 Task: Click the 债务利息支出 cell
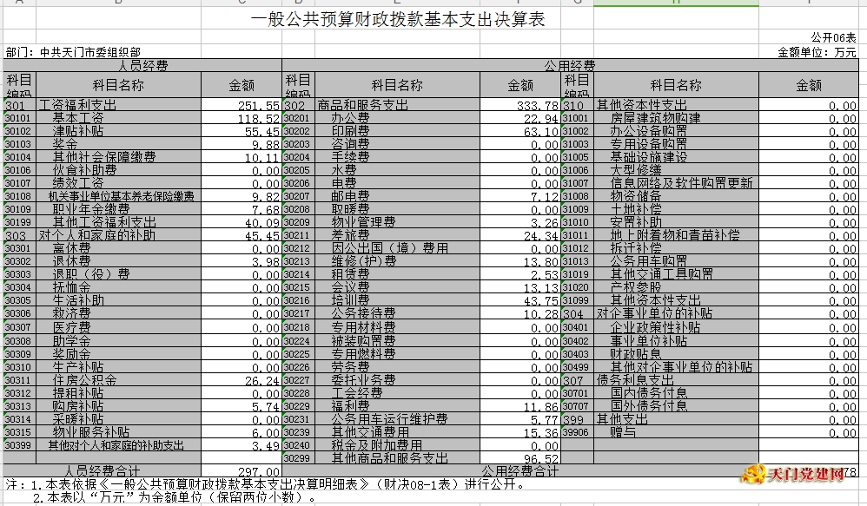[676, 380]
